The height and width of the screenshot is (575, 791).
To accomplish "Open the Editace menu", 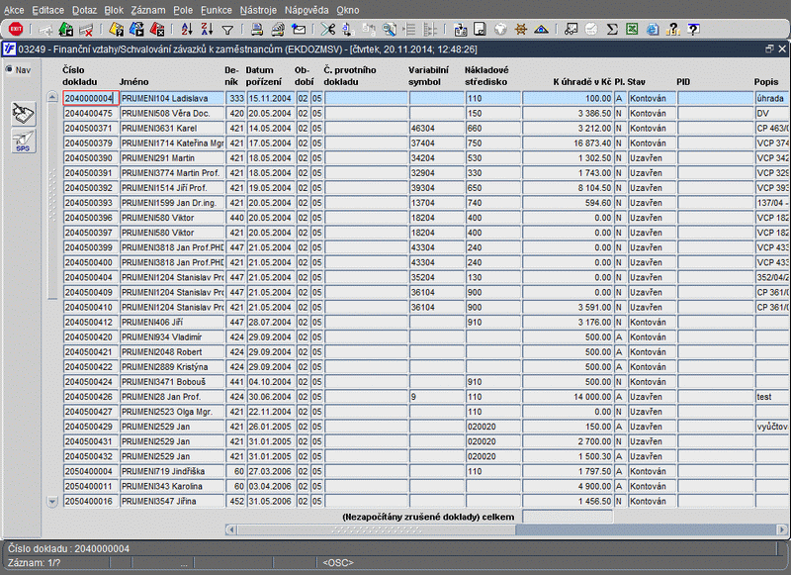I will tap(47, 10).
